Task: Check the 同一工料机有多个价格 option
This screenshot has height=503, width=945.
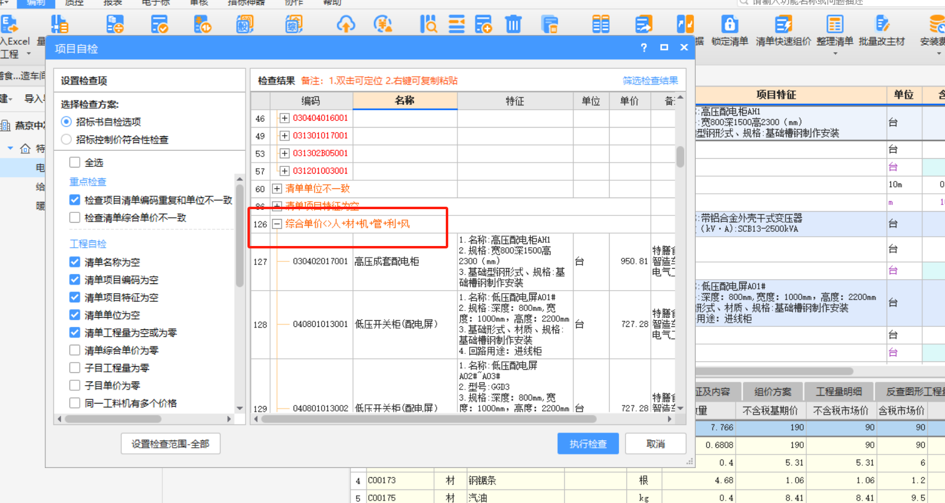Action: tap(75, 403)
